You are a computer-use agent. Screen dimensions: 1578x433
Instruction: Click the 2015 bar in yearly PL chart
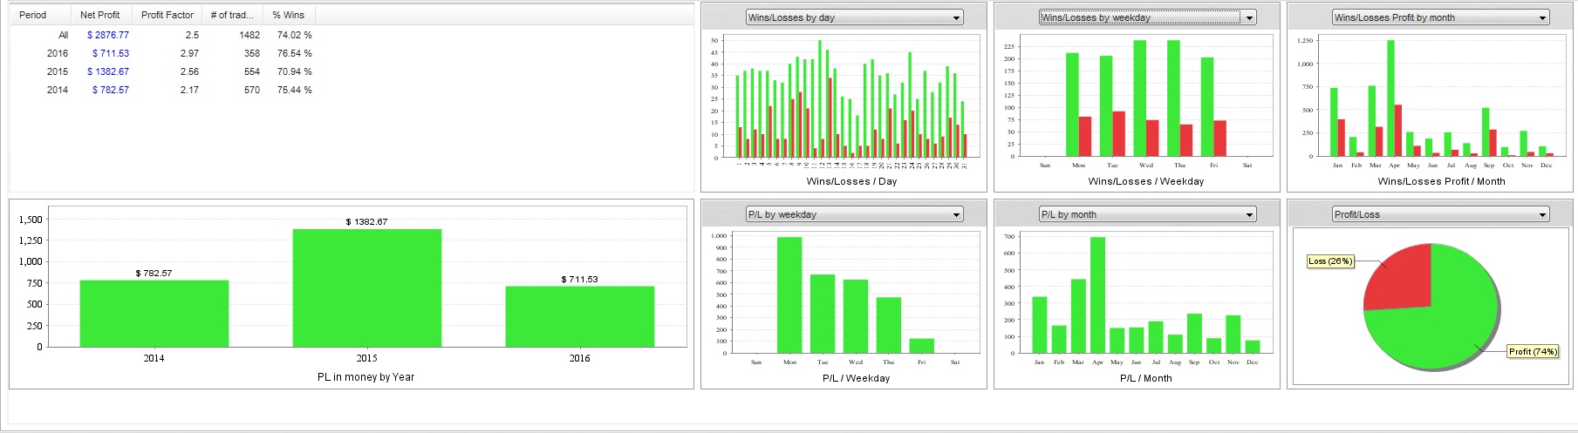(367, 288)
